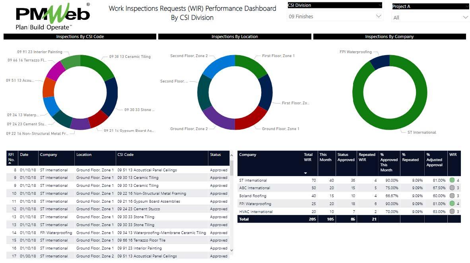Click the dashboard title Work Inspections Requests
This screenshot has height=263, width=470.
(x=192, y=13)
